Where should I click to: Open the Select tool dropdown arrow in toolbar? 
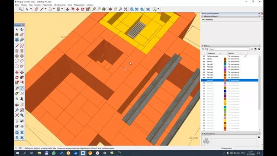pyautogui.click(x=31, y=9)
